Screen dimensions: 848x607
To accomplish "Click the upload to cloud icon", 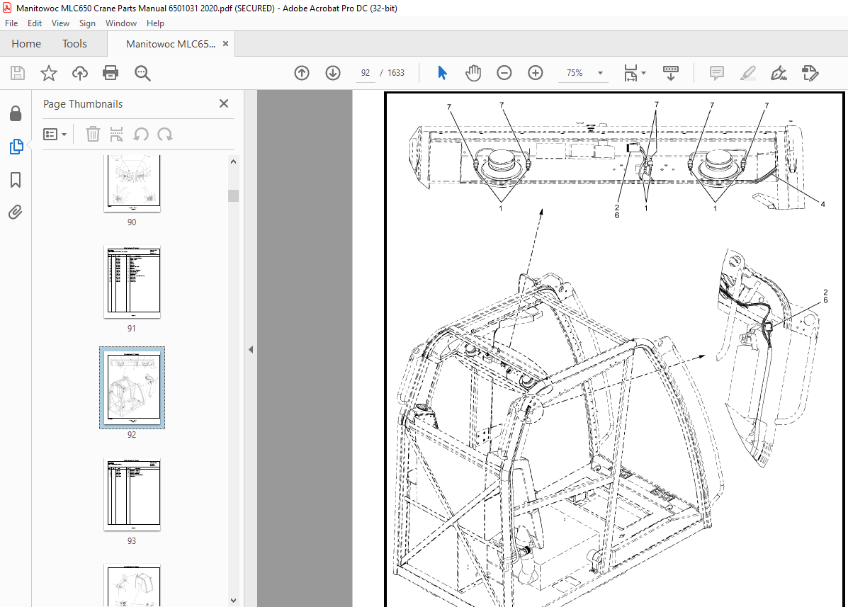I will (x=80, y=73).
